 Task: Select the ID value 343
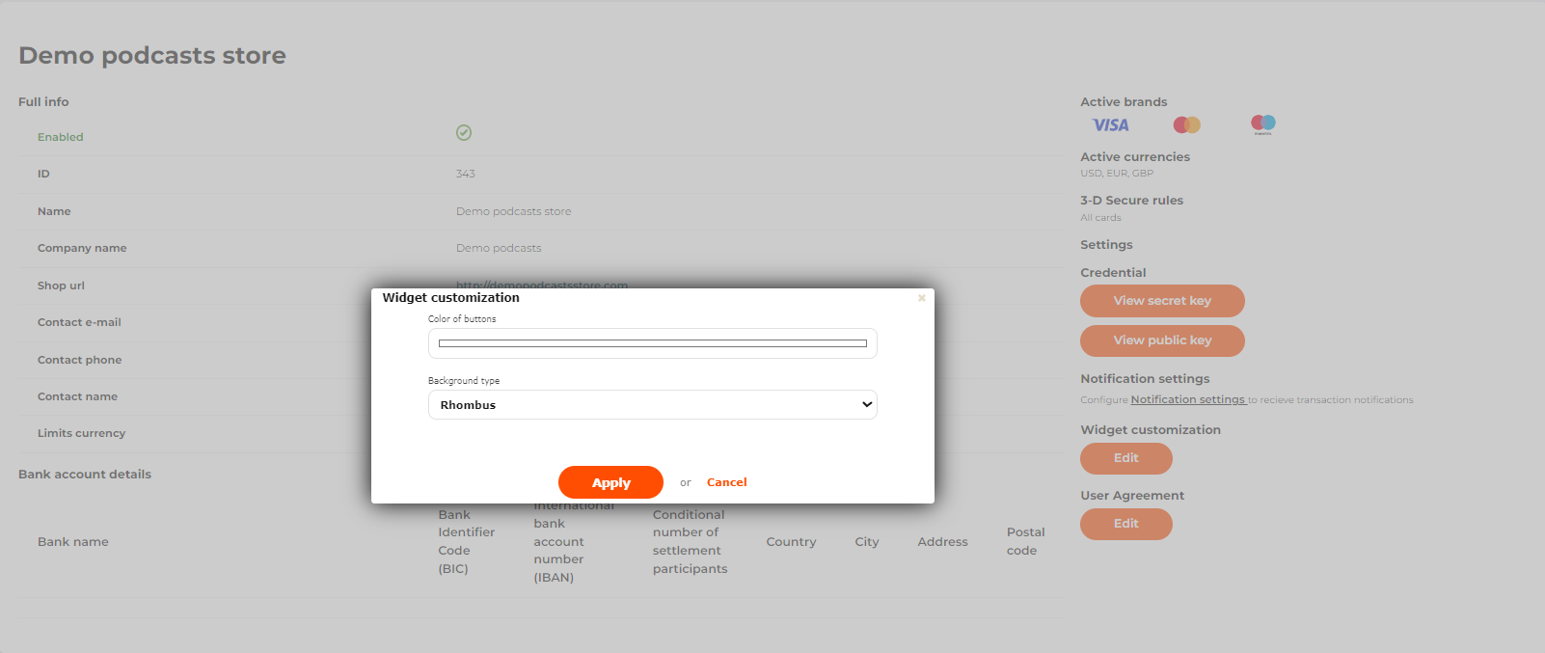pos(466,174)
